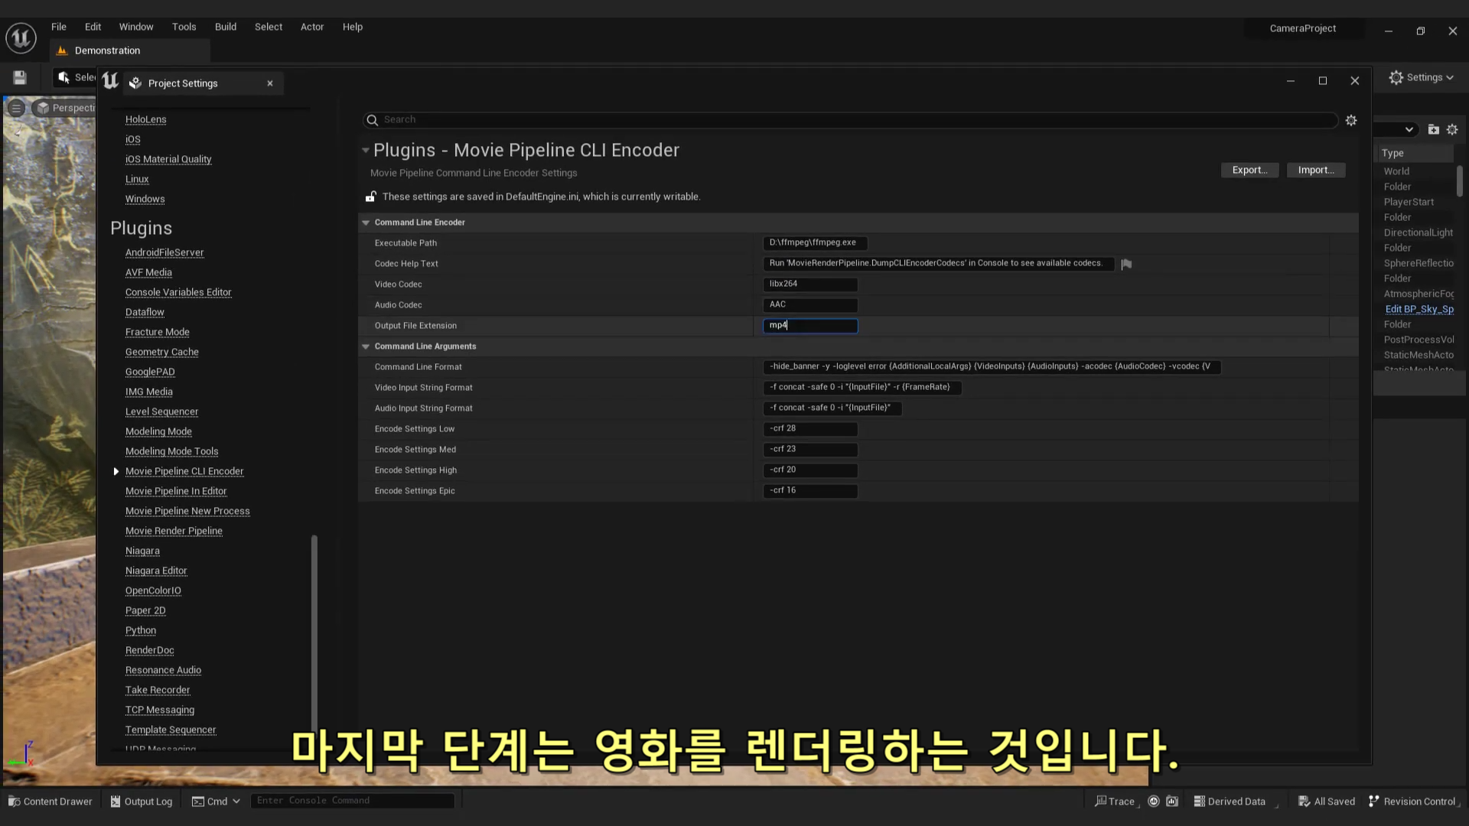The width and height of the screenshot is (1469, 826).
Task: Close the Project Settings tab
Action: (x=270, y=83)
